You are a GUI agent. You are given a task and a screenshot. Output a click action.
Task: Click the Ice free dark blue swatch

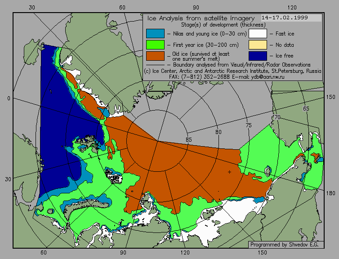[x=258, y=56]
